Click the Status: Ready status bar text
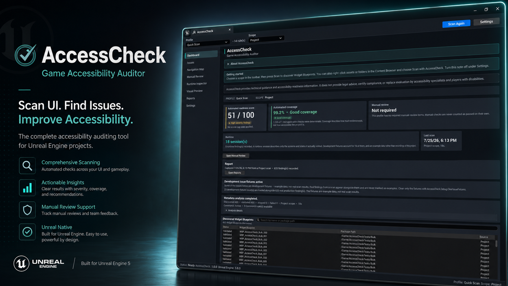 [x=187, y=265]
